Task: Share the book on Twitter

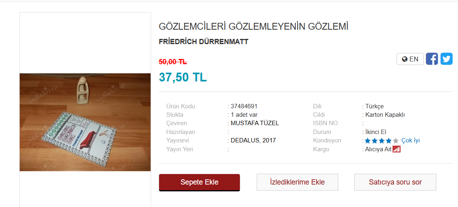Action: 446,59
